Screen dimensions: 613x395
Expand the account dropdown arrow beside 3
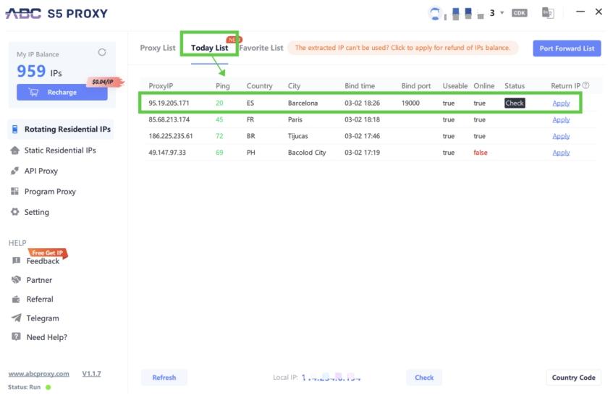(x=502, y=13)
